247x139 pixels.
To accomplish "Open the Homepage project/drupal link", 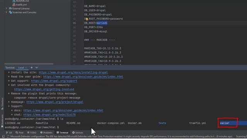I will (x=55, y=102).
